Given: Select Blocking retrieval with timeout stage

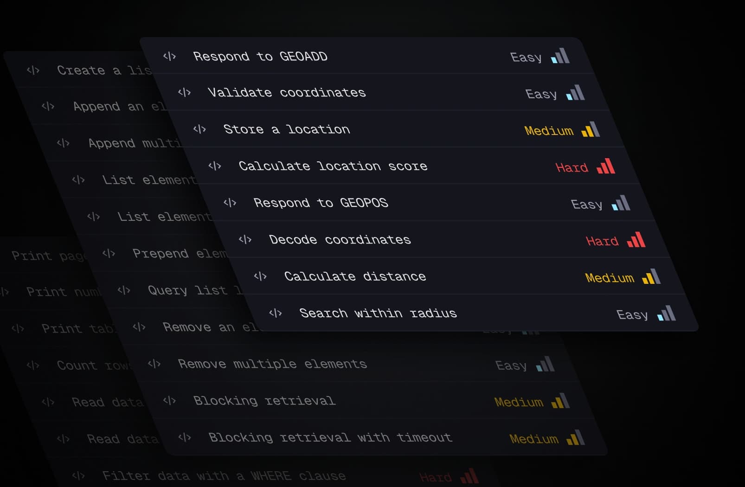Looking at the screenshot, I should coord(330,438).
